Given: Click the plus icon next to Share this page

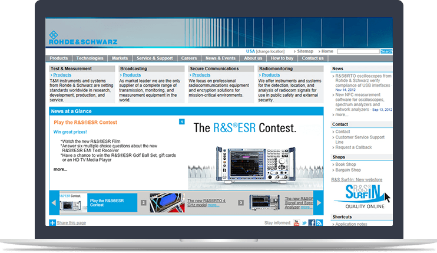Looking at the screenshot, I should (x=52, y=223).
